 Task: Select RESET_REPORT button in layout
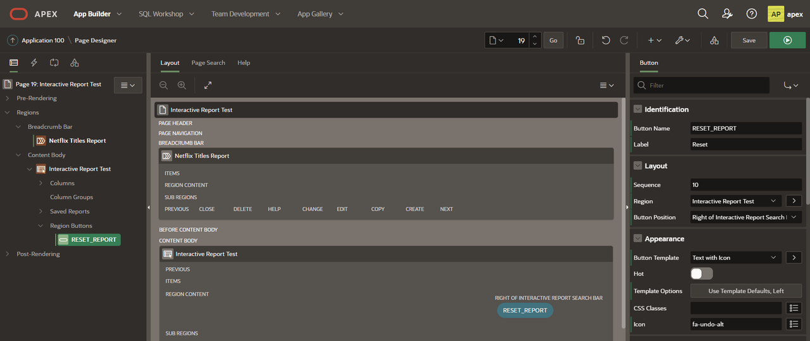[x=525, y=310]
